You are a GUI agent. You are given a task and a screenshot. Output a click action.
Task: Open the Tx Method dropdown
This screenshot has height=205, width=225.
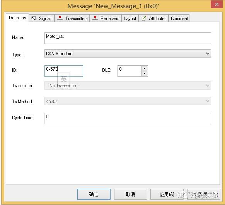[128, 101]
